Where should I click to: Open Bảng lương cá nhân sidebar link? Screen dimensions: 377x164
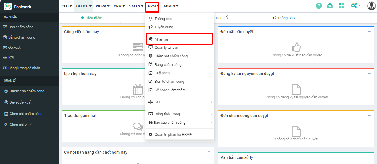(x=24, y=68)
